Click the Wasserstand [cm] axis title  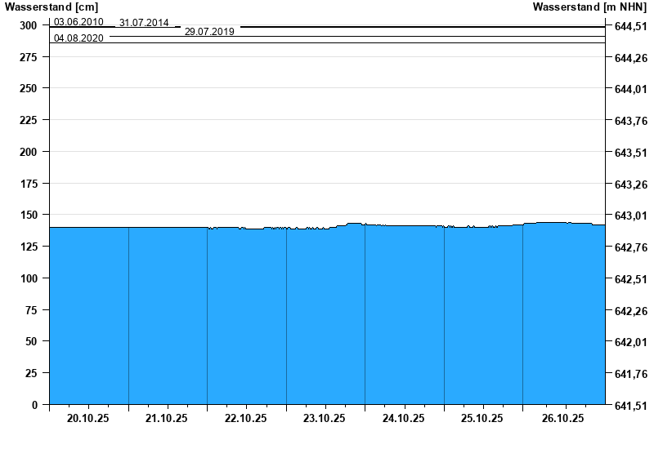pos(52,7)
